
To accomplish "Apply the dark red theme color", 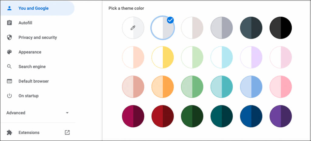I will (162, 116).
